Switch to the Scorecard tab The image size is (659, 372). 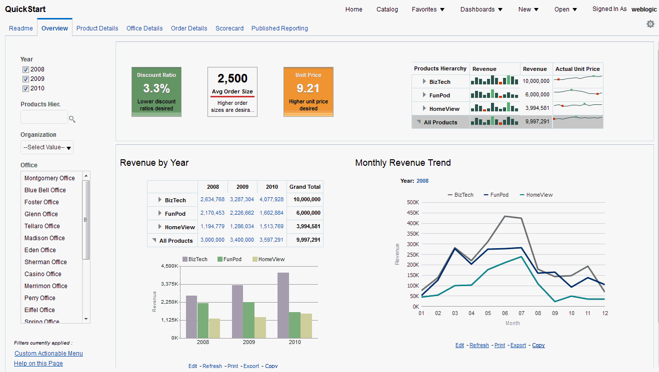point(229,28)
